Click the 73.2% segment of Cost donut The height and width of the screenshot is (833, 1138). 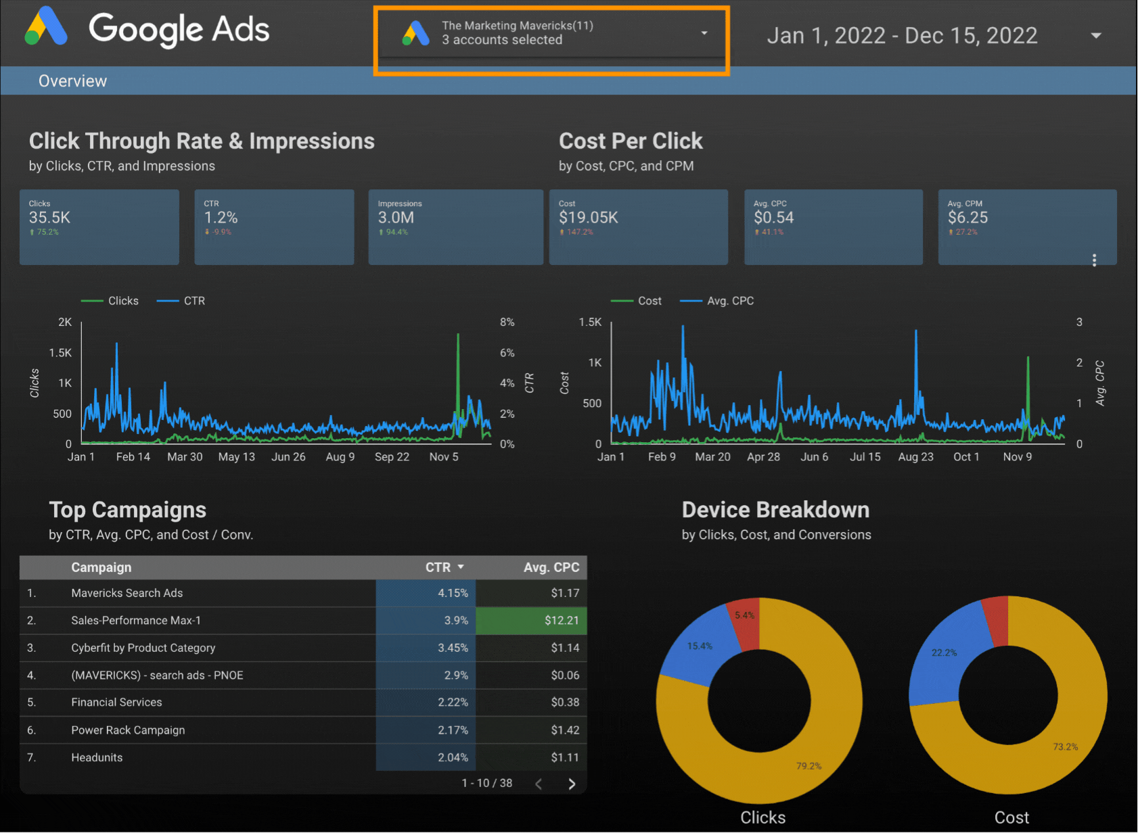[x=1065, y=747]
